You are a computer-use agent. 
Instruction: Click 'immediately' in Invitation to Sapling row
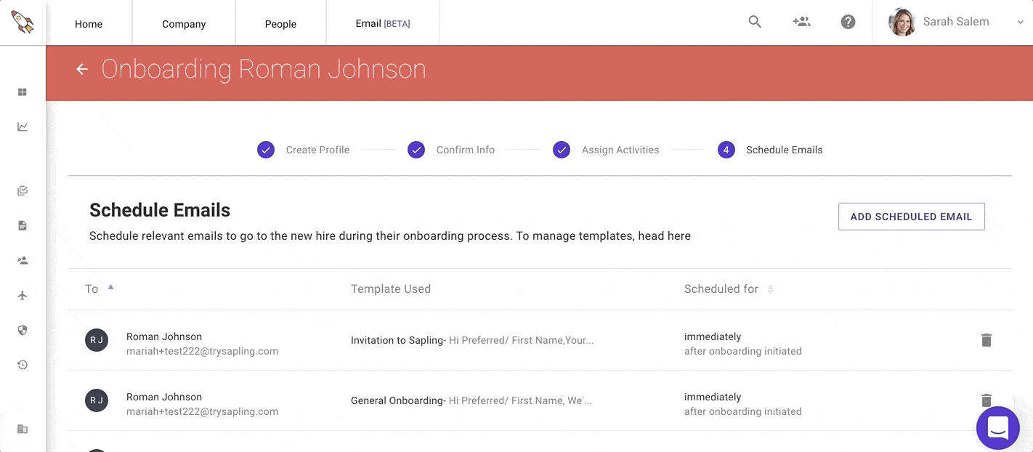coord(713,336)
